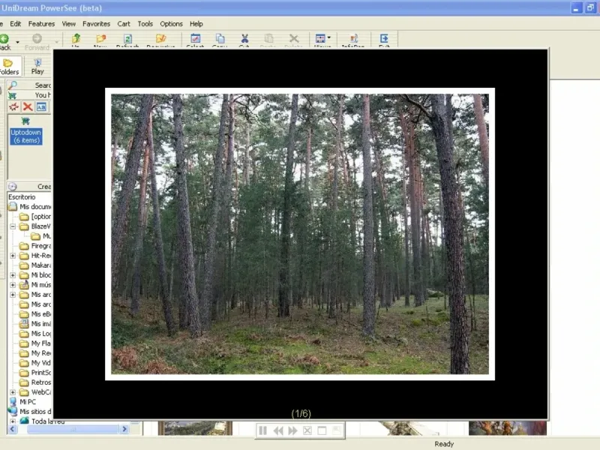
Task: Click the red starburst cart tool icon
Action: click(x=13, y=106)
